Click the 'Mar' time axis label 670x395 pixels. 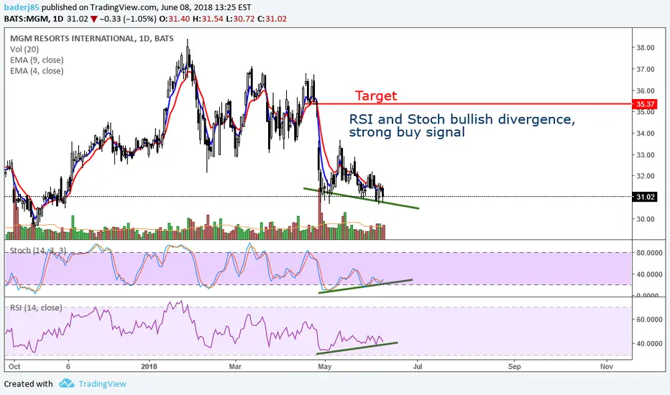point(235,366)
